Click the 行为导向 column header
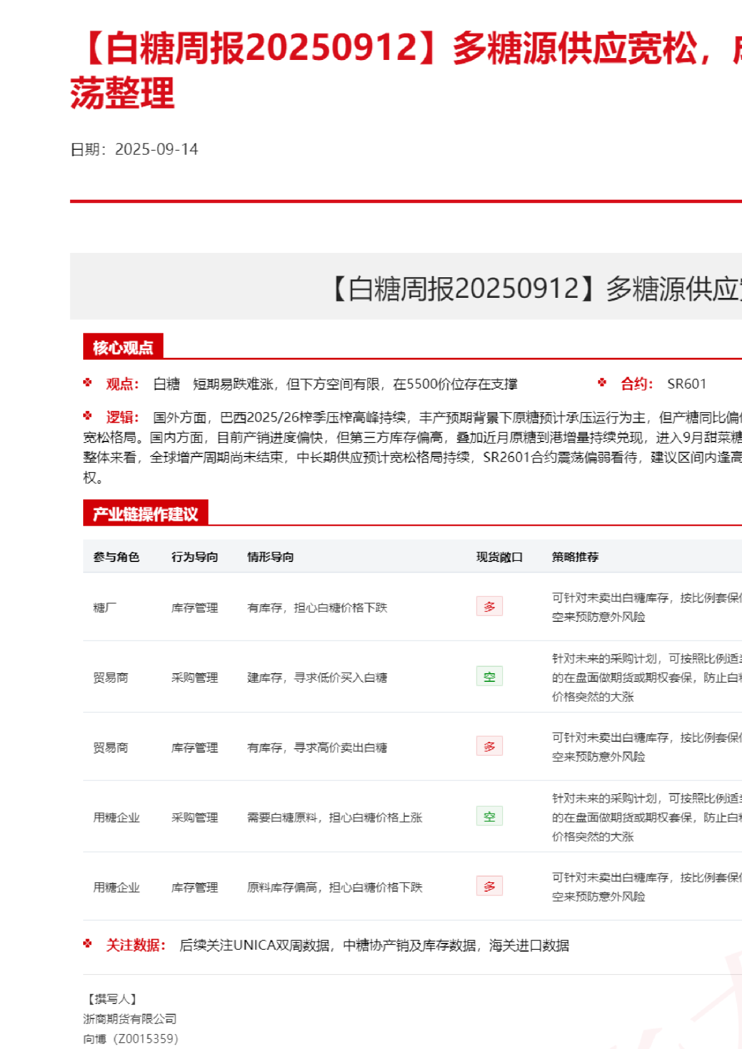 pyautogui.click(x=195, y=557)
